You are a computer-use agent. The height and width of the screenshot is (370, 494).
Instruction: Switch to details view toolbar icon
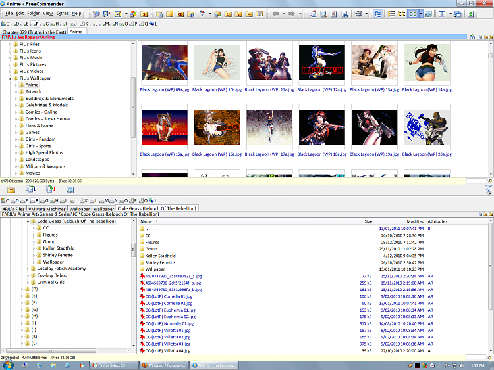pos(401,14)
